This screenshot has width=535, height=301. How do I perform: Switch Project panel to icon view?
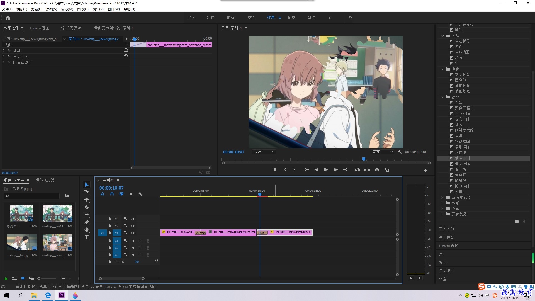pyautogui.click(x=23, y=278)
